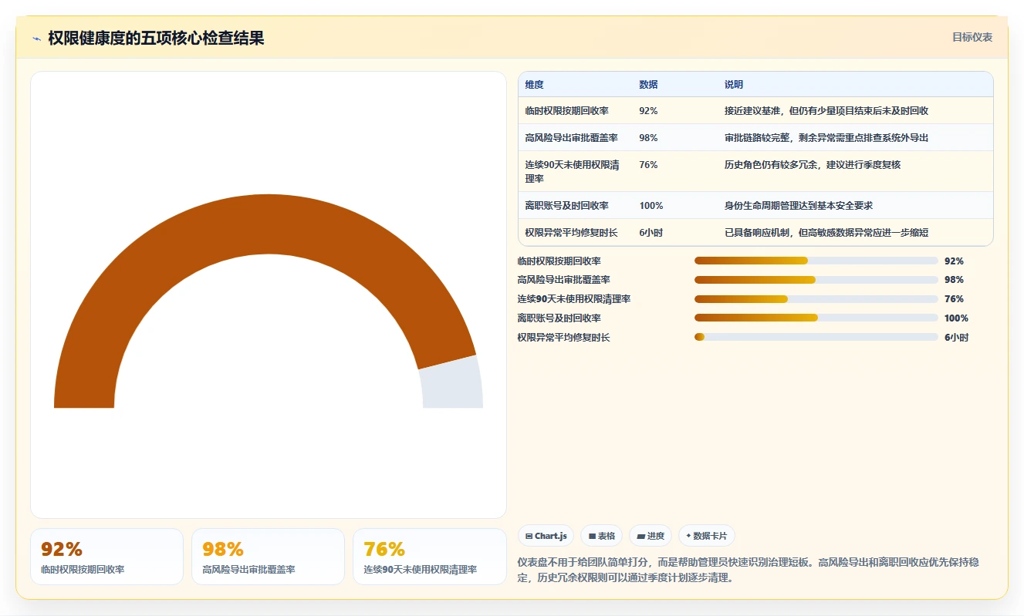Click the description 身份生命周期管理达到基本安全要求
Viewport: 1024px width, 616px height.
click(x=798, y=206)
